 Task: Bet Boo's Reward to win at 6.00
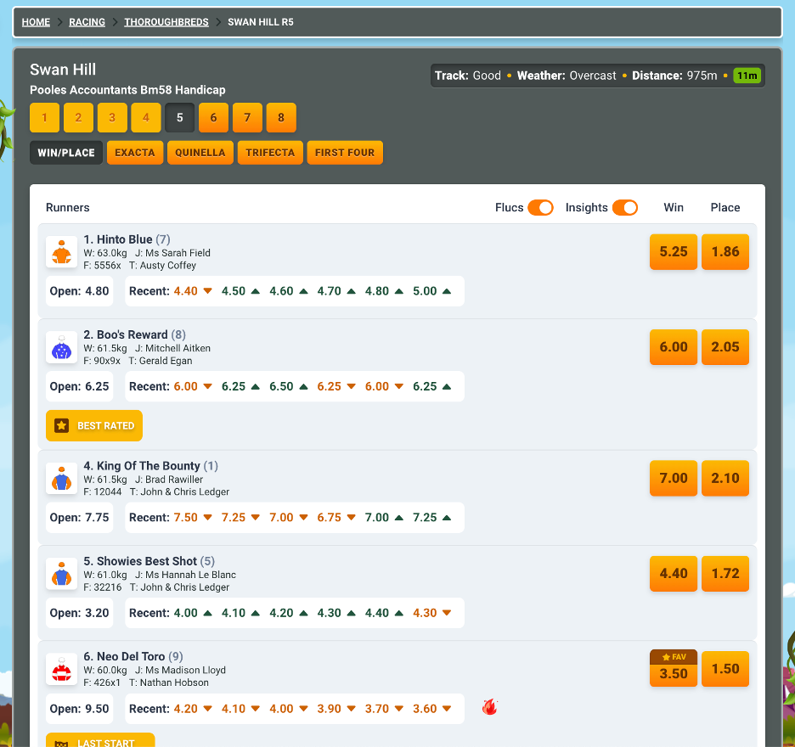click(674, 347)
